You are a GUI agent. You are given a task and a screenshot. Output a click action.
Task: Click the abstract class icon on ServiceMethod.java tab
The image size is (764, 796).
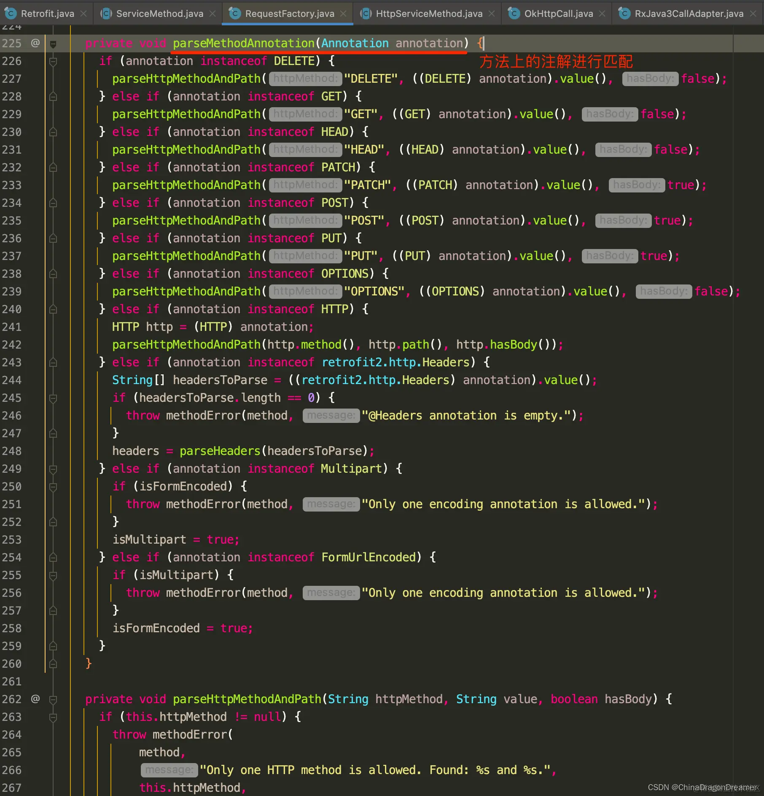[x=106, y=14]
